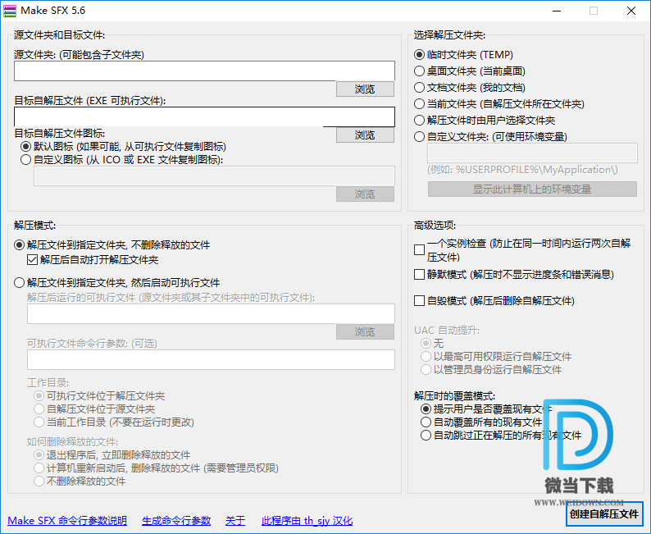The image size is (651, 534).
Task: Minimize the Make SFX window
Action: 557,11
